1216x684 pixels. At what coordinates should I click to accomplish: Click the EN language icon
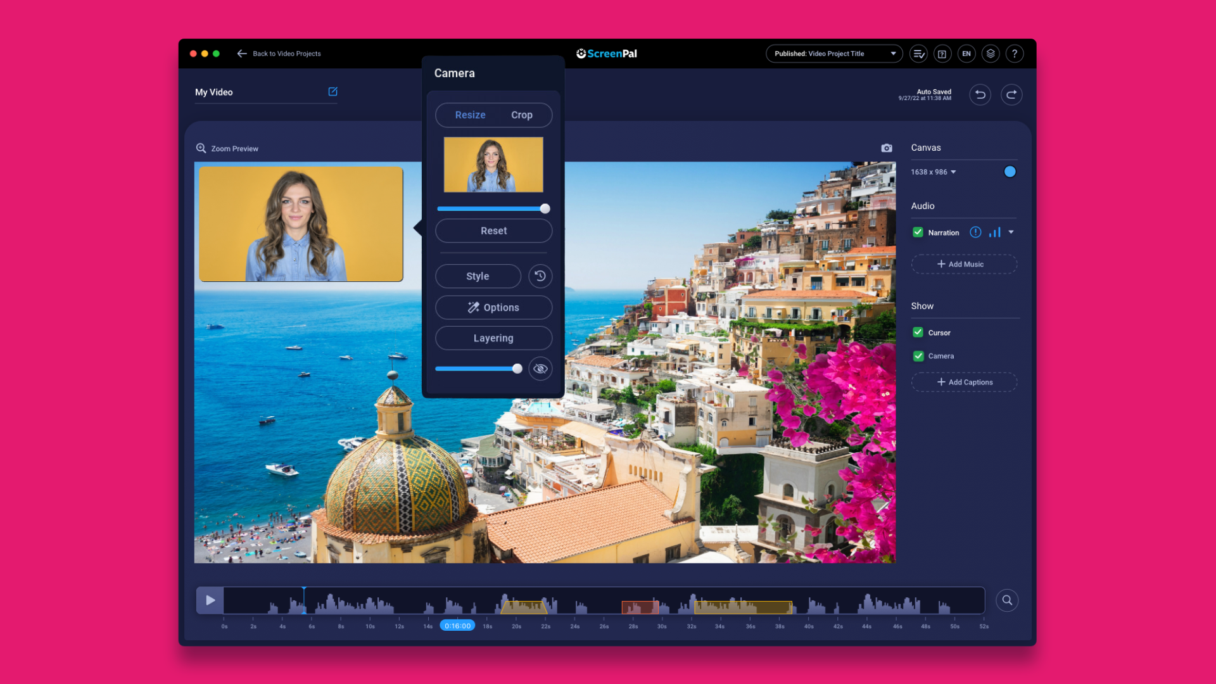[x=966, y=54]
